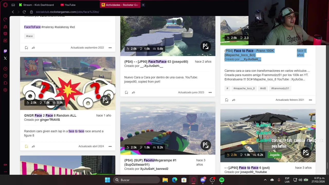Go back with the browser back arrow
The height and width of the screenshot is (185, 329).
13,12
